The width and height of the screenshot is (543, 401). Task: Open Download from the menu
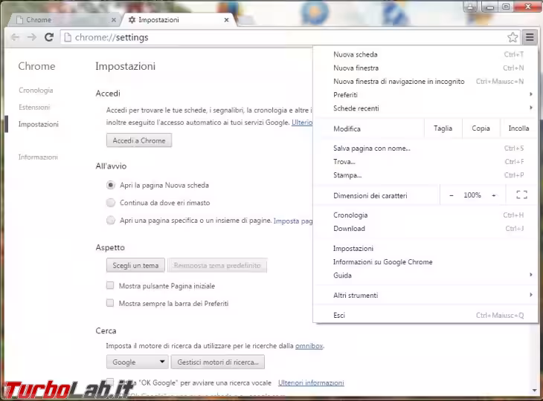pyautogui.click(x=425, y=229)
